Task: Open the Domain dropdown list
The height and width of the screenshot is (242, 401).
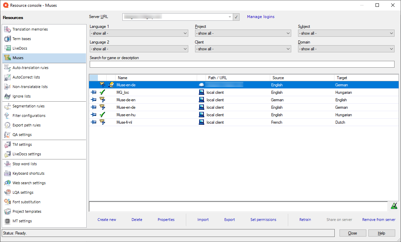Action: pyautogui.click(x=346, y=49)
